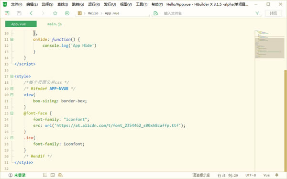Go forward with the right arrow
The width and height of the screenshot is (287, 179).
(x=43, y=13)
